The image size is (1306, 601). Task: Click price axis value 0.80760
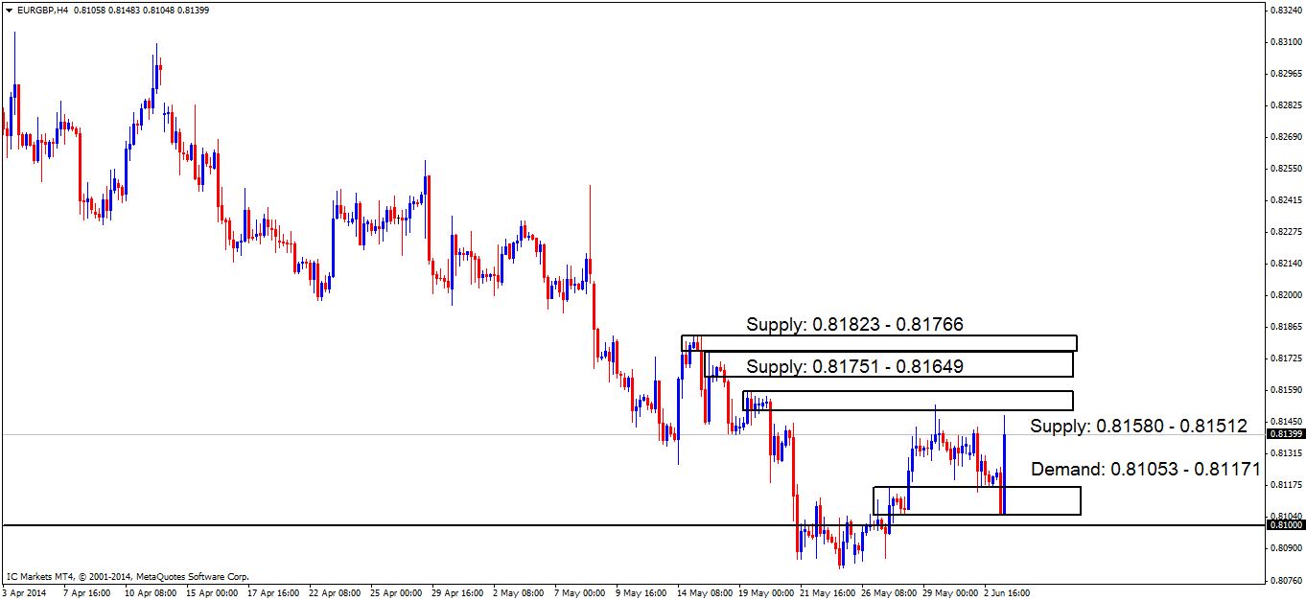[x=1285, y=580]
